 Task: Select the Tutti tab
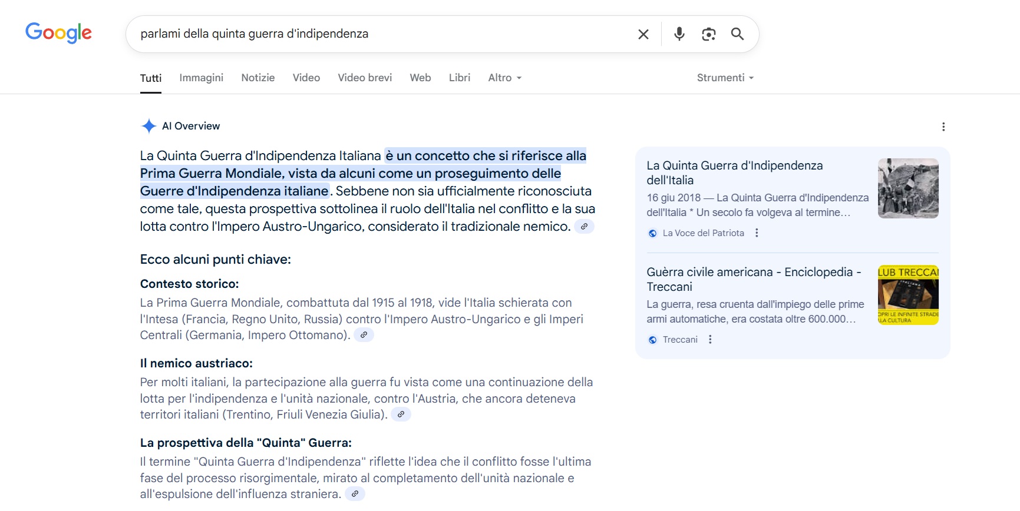[x=151, y=78]
